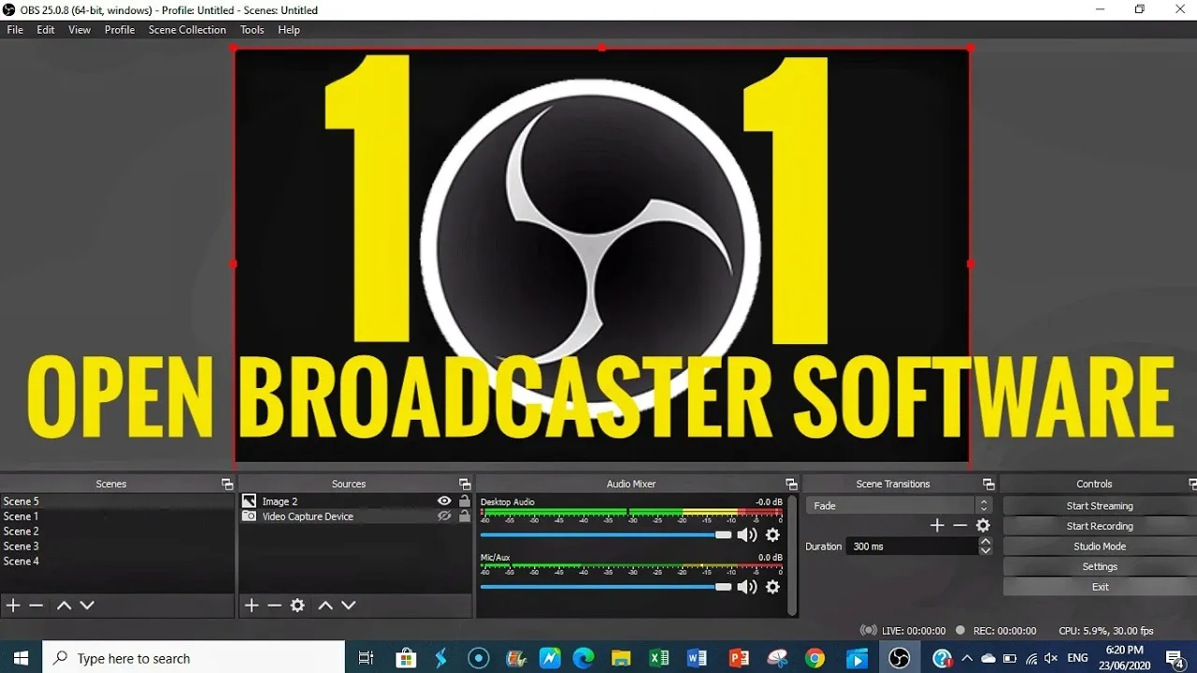The width and height of the screenshot is (1197, 673).
Task: Open Google Chrome from the taskbar
Action: pyautogui.click(x=815, y=658)
